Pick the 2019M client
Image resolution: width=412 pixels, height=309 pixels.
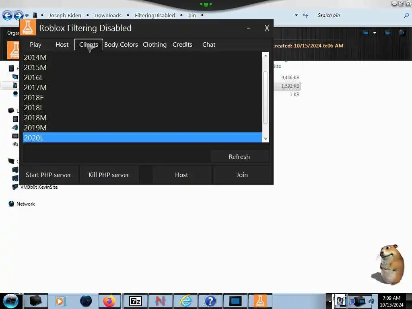click(142, 128)
